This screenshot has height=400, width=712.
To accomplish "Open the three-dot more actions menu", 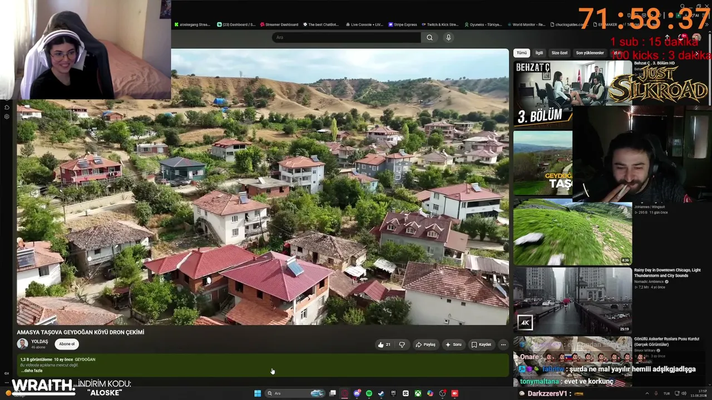I will tap(503, 344).
